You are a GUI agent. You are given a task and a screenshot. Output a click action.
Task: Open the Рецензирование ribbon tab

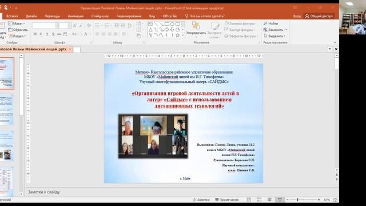pyautogui.click(x=129, y=16)
